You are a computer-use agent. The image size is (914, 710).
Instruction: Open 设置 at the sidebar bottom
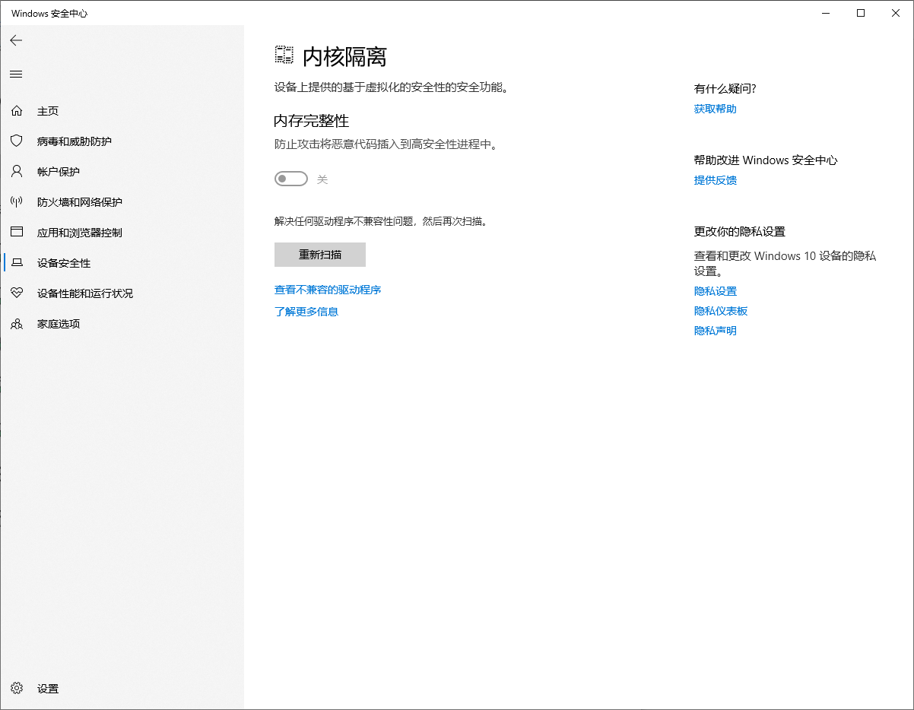[x=122, y=689]
